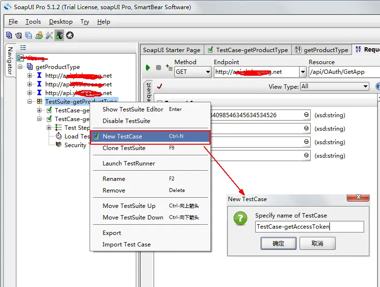Open the File menu
Image resolution: width=380 pixels, height=287 pixels.
pos(13,22)
